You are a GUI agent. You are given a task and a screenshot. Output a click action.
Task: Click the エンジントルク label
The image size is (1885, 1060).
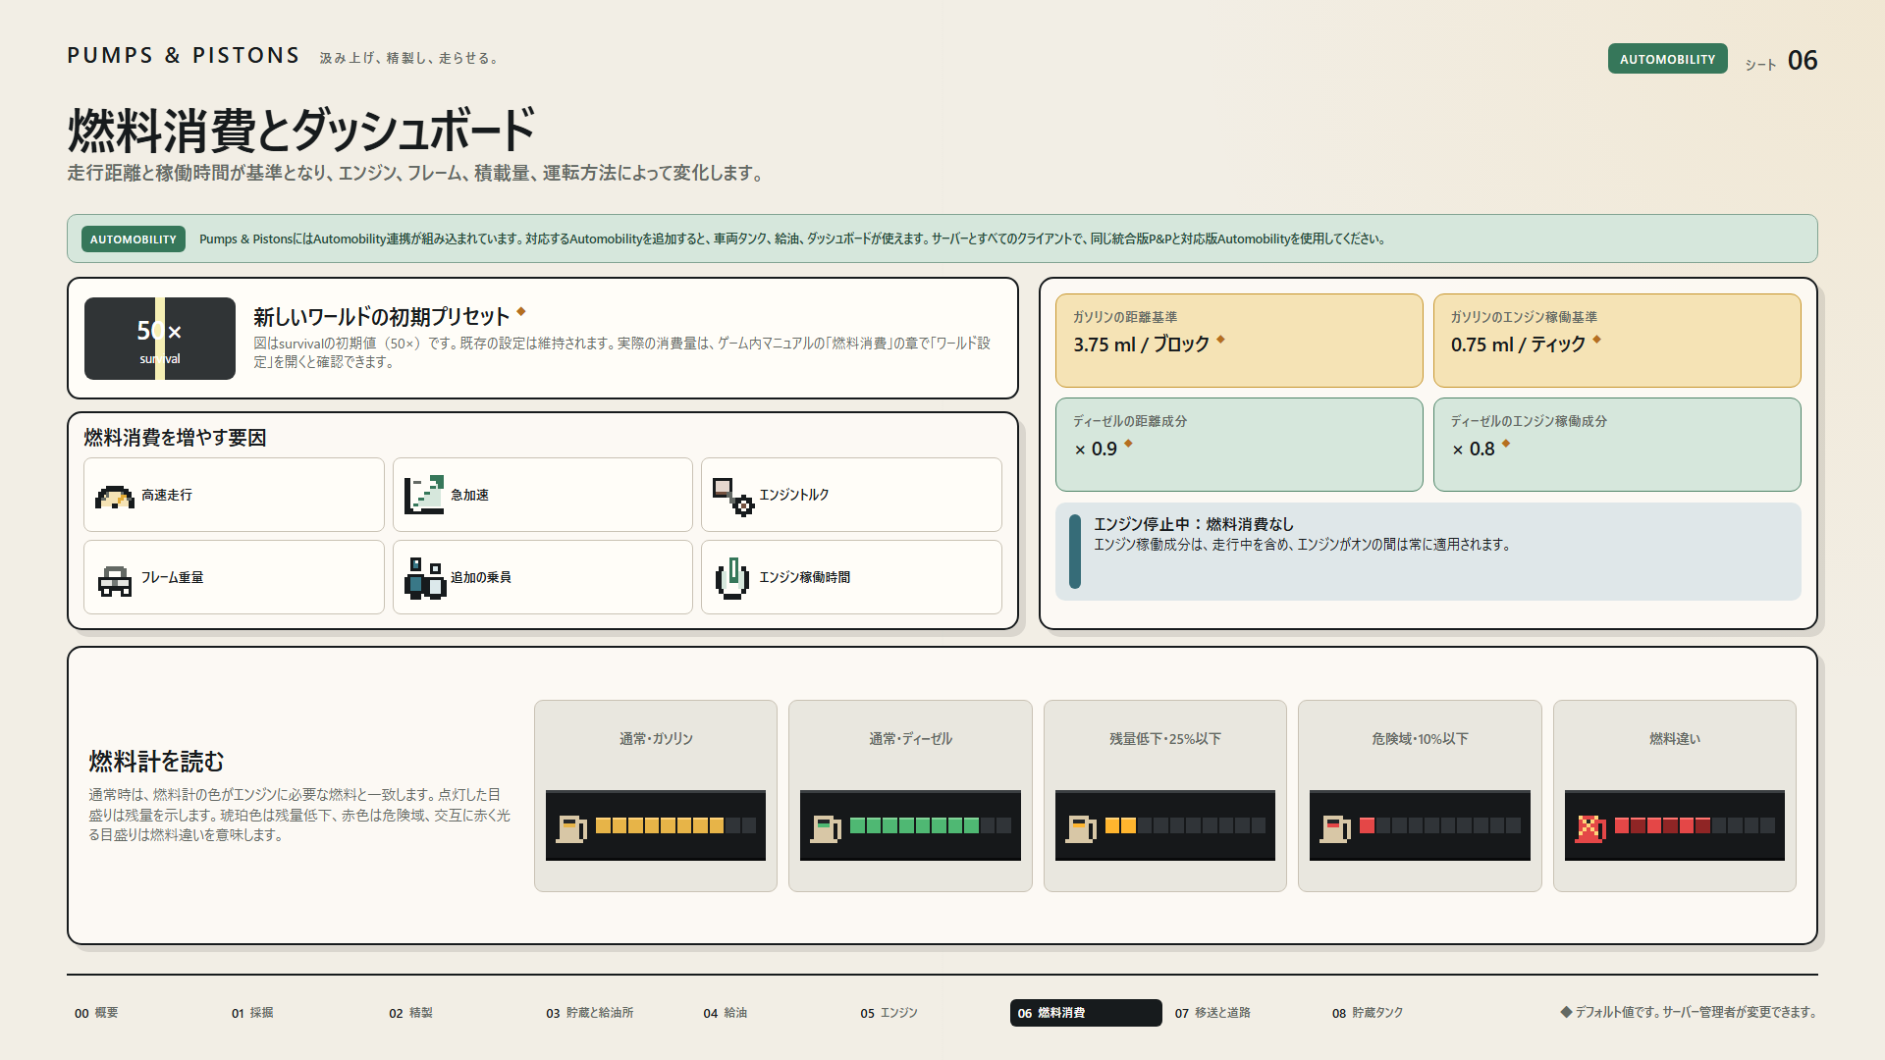(x=793, y=495)
